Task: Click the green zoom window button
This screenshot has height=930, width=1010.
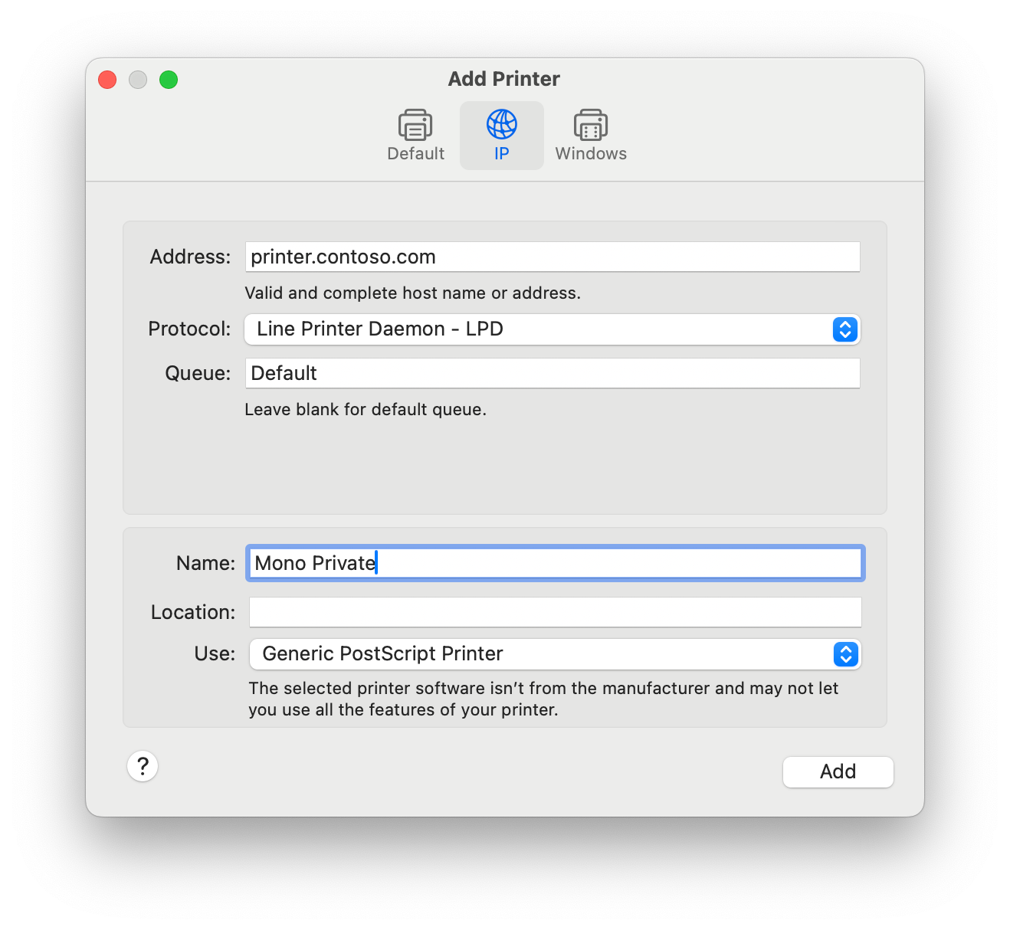Action: (x=169, y=80)
